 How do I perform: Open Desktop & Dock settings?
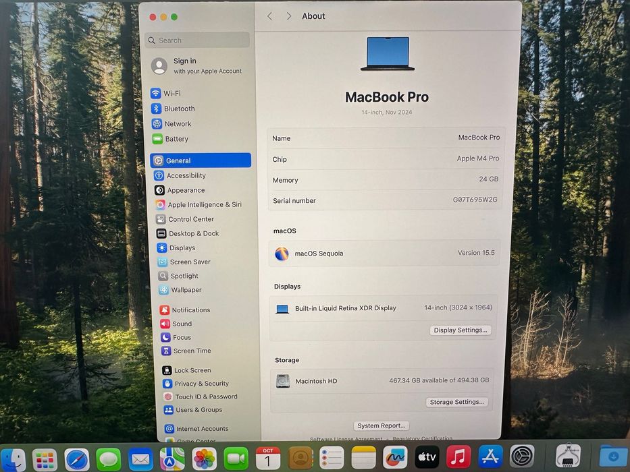point(188,233)
